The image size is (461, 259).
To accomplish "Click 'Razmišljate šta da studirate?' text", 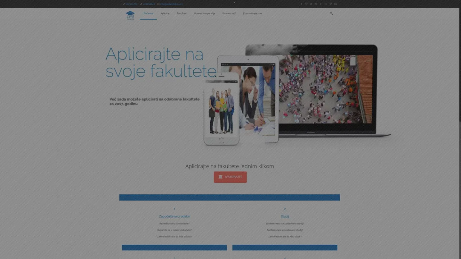I will 174,224.
